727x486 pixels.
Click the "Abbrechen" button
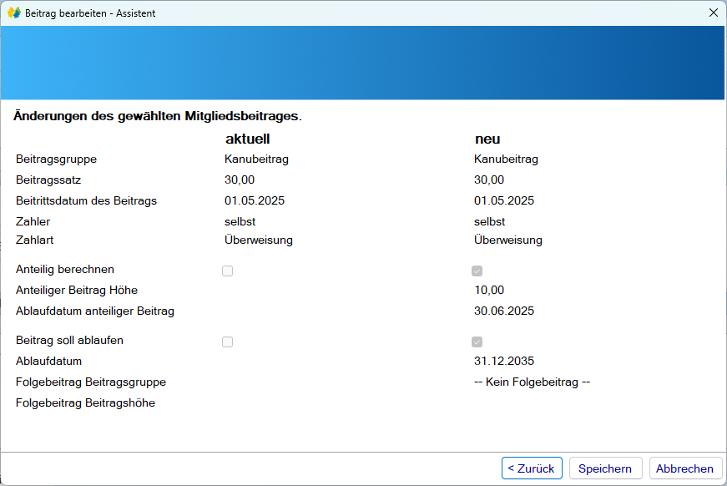point(684,468)
